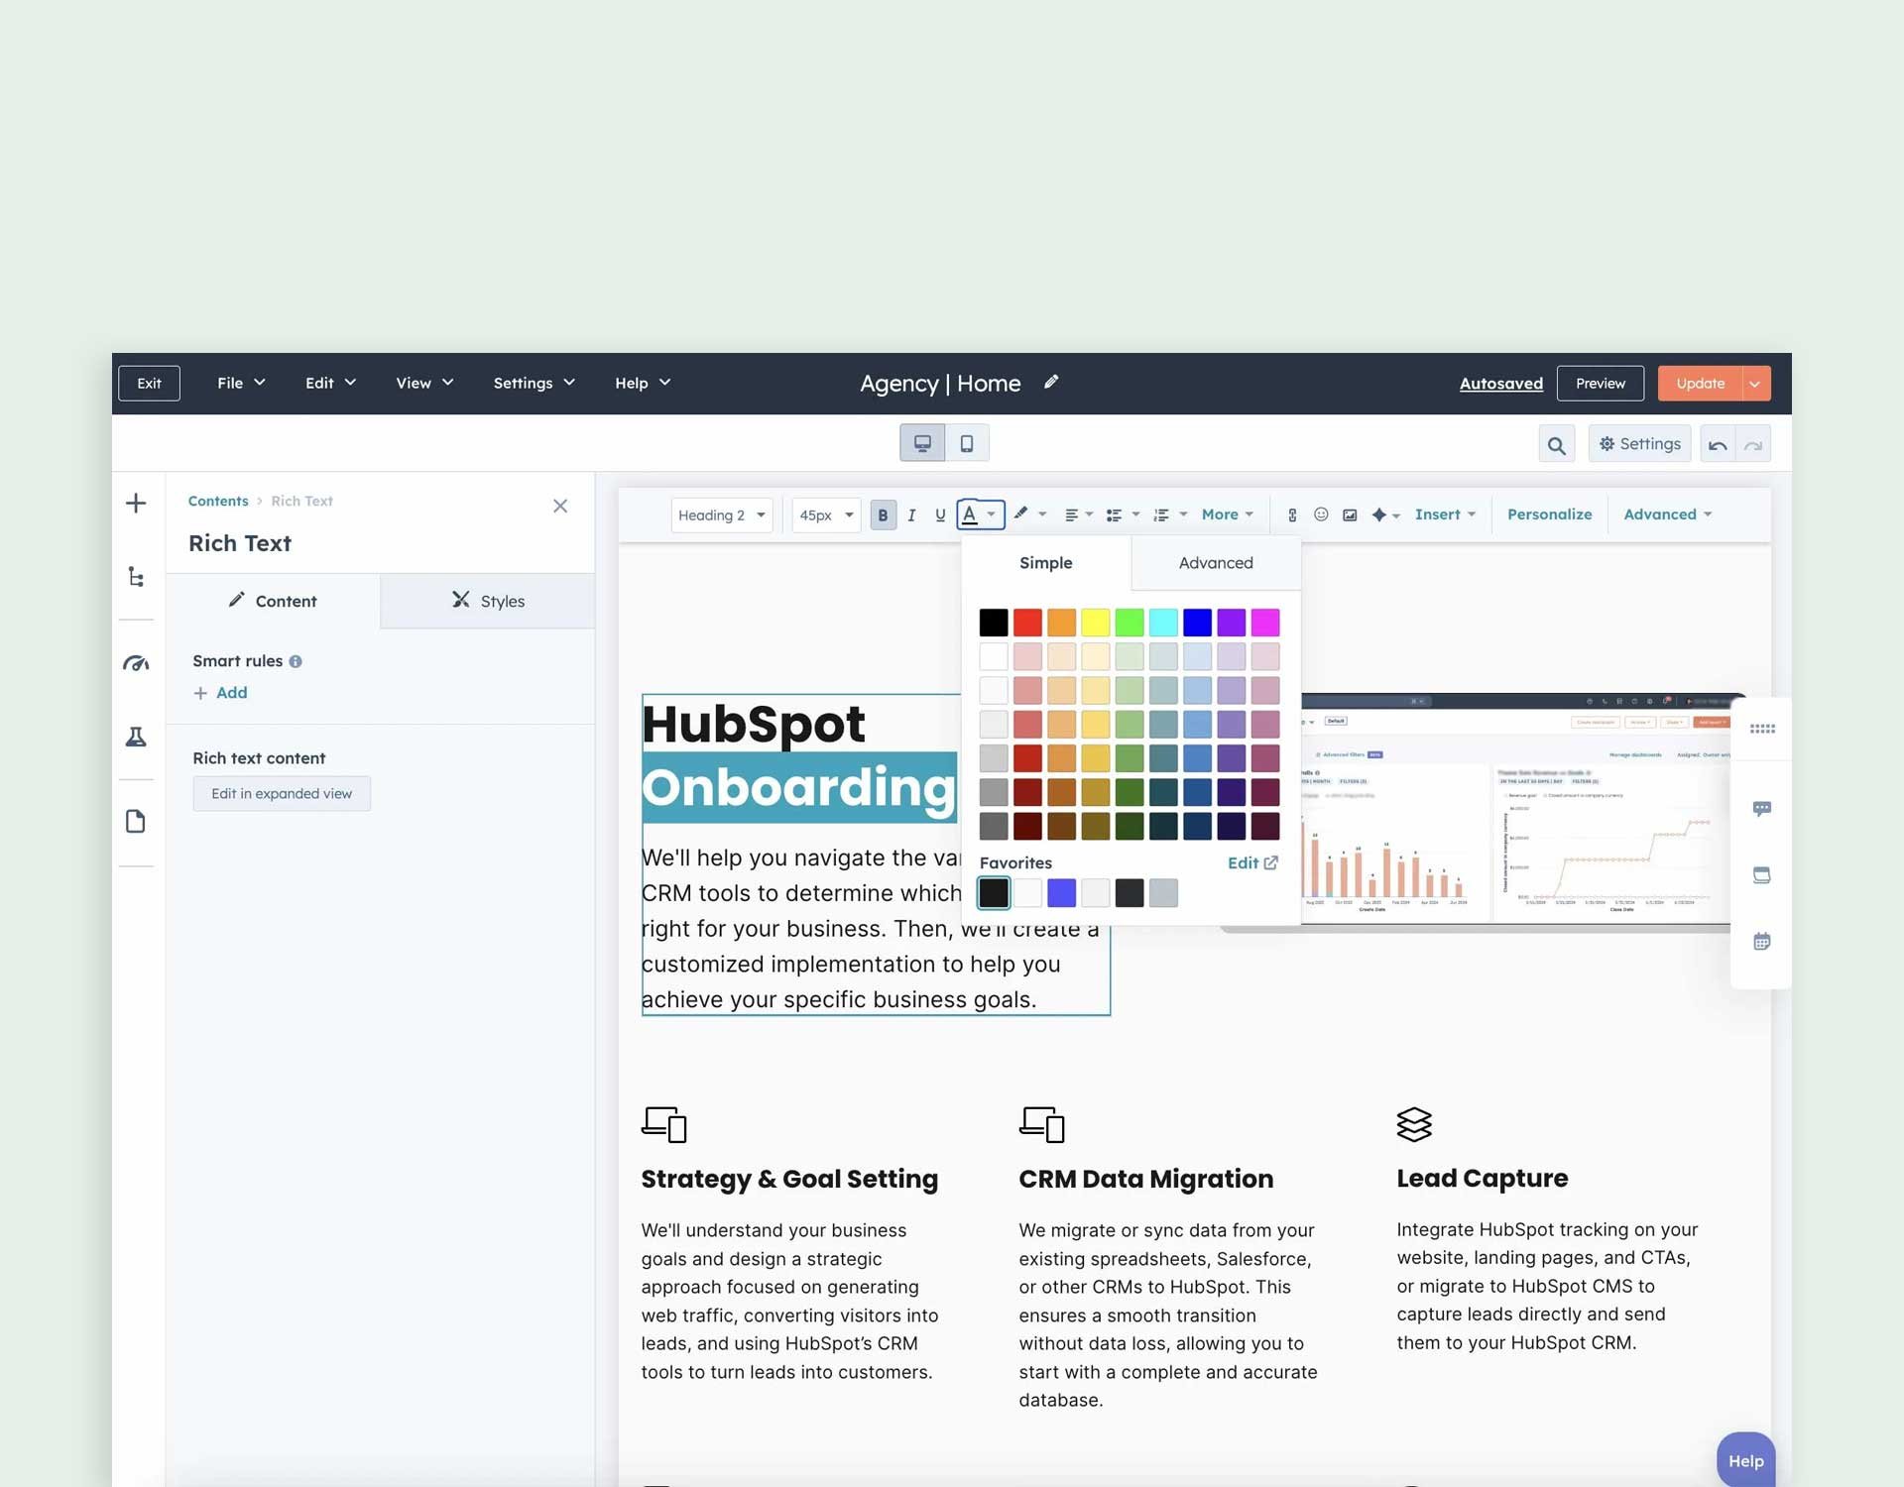Choose the purple-blue favorite color swatch
The image size is (1904, 1487).
pos(1061,893)
